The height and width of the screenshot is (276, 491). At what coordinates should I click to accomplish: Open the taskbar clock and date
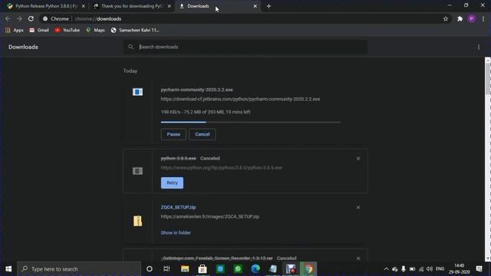(x=460, y=269)
